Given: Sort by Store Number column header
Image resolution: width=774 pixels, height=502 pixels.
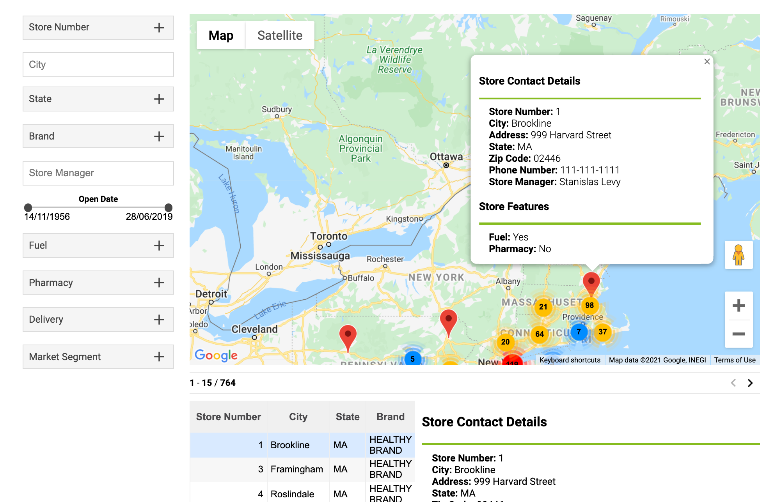Looking at the screenshot, I should [228, 417].
